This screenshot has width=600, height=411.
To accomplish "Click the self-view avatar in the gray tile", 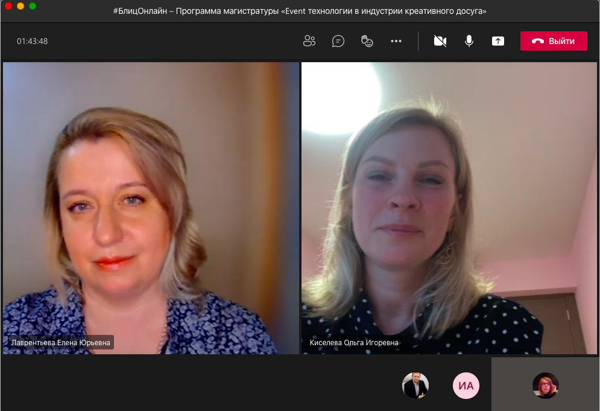I will tap(545, 385).
